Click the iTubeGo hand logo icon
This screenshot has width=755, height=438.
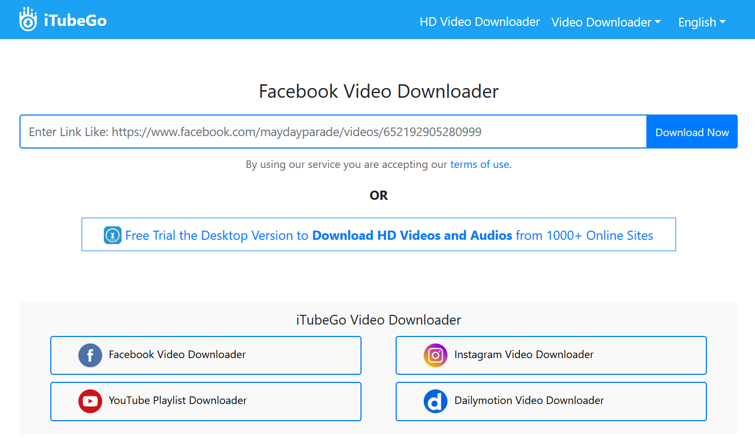(x=28, y=19)
